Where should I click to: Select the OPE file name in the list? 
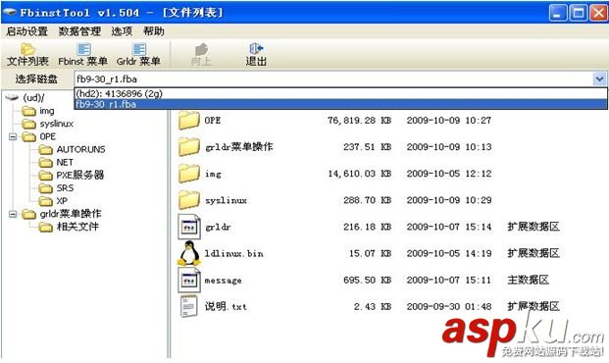point(213,121)
